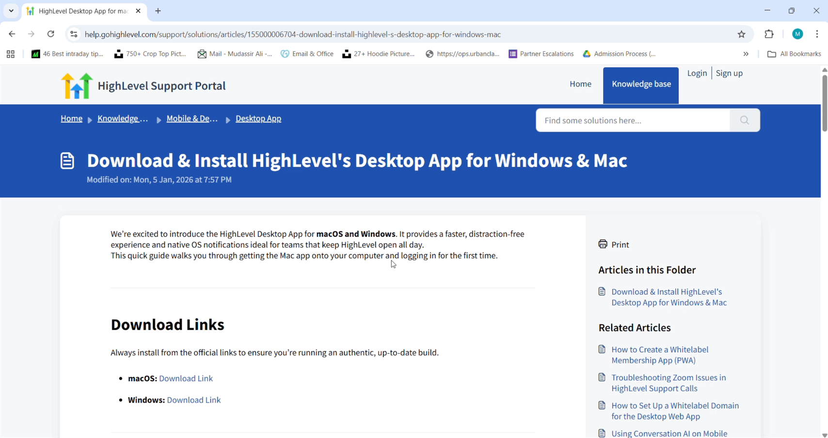Open 'https://ops.urbancla...' bookmark
Viewport: 828px width, 438px height.
(x=462, y=54)
